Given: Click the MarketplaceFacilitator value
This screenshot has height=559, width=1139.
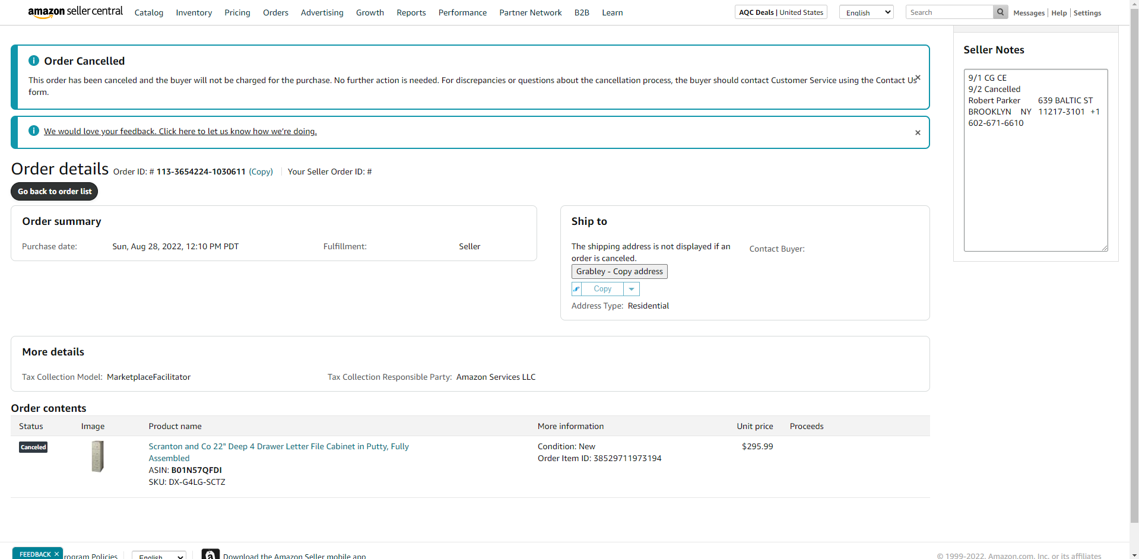Looking at the screenshot, I should tap(148, 377).
